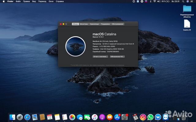Click the Catalina island circular image
The height and width of the screenshot is (122, 196).
tap(76, 46)
